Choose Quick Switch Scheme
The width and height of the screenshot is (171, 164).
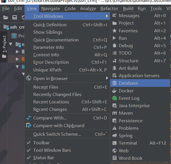click(x=67, y=134)
